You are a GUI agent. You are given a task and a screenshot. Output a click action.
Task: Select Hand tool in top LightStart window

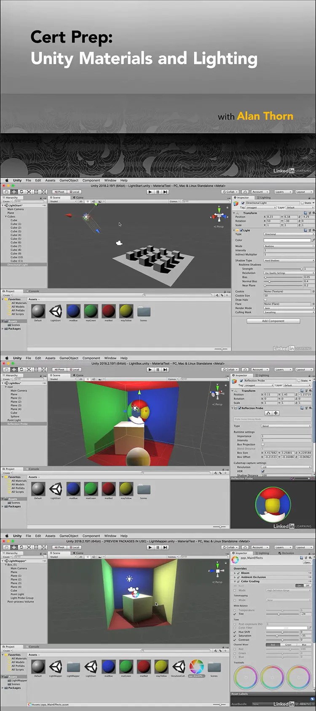point(6,192)
